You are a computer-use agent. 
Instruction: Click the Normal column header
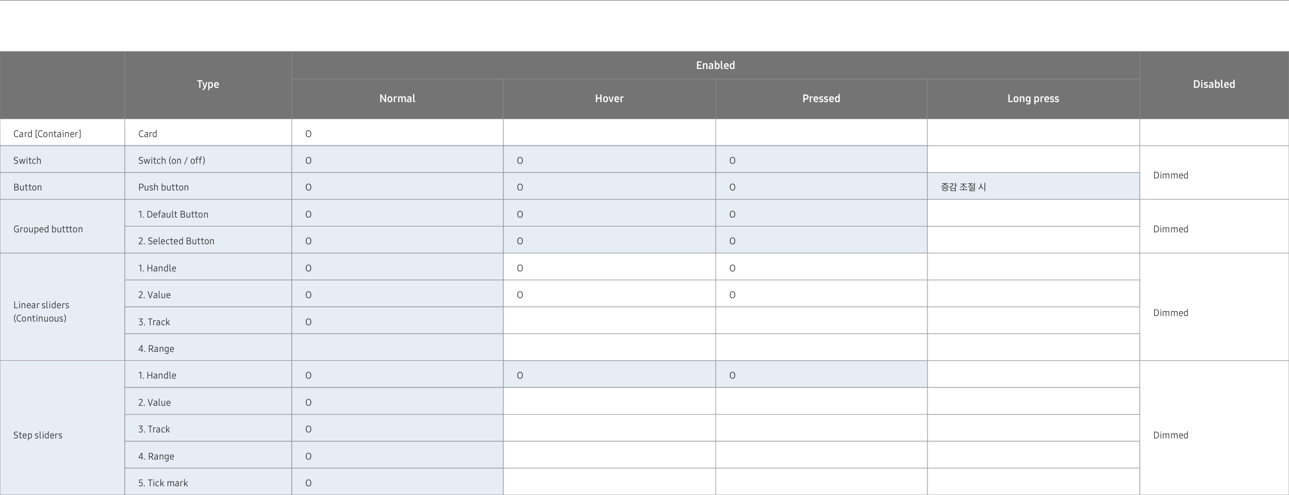(397, 98)
